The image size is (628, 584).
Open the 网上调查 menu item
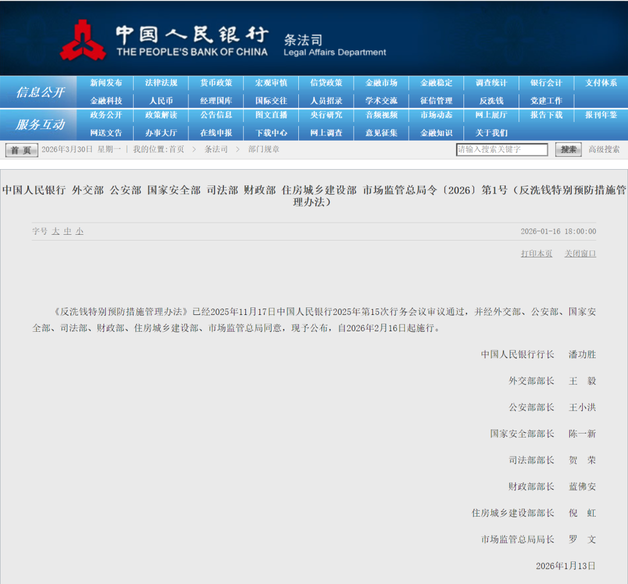pyautogui.click(x=326, y=133)
